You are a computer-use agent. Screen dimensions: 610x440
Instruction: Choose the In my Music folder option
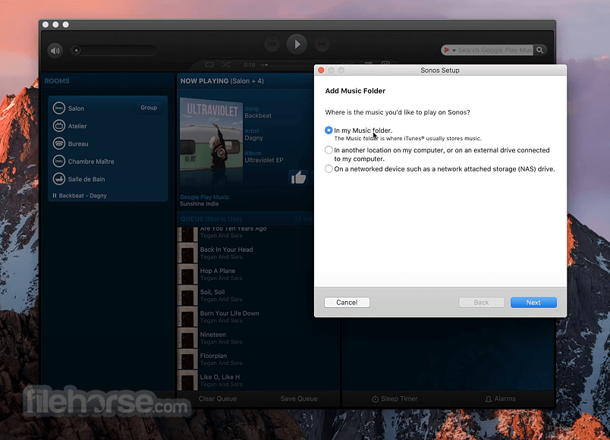pyautogui.click(x=329, y=130)
